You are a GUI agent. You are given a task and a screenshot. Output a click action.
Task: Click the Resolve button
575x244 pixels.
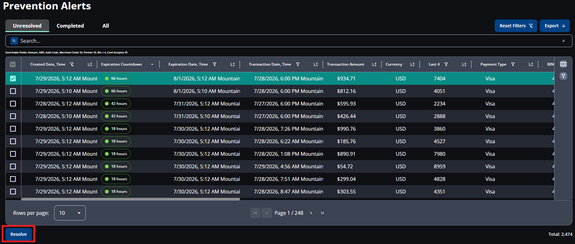pyautogui.click(x=18, y=234)
